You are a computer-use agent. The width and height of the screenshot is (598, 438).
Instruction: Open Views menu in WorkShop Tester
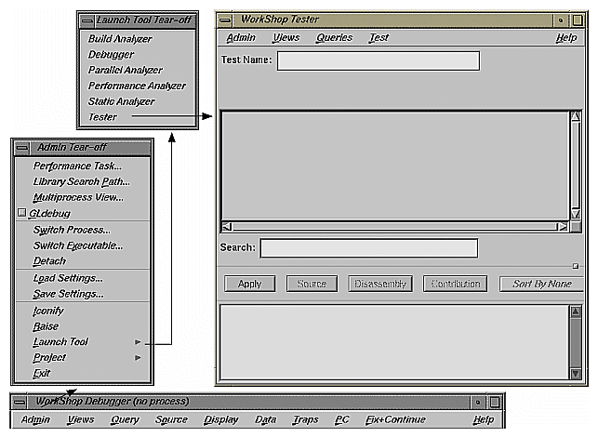286,37
